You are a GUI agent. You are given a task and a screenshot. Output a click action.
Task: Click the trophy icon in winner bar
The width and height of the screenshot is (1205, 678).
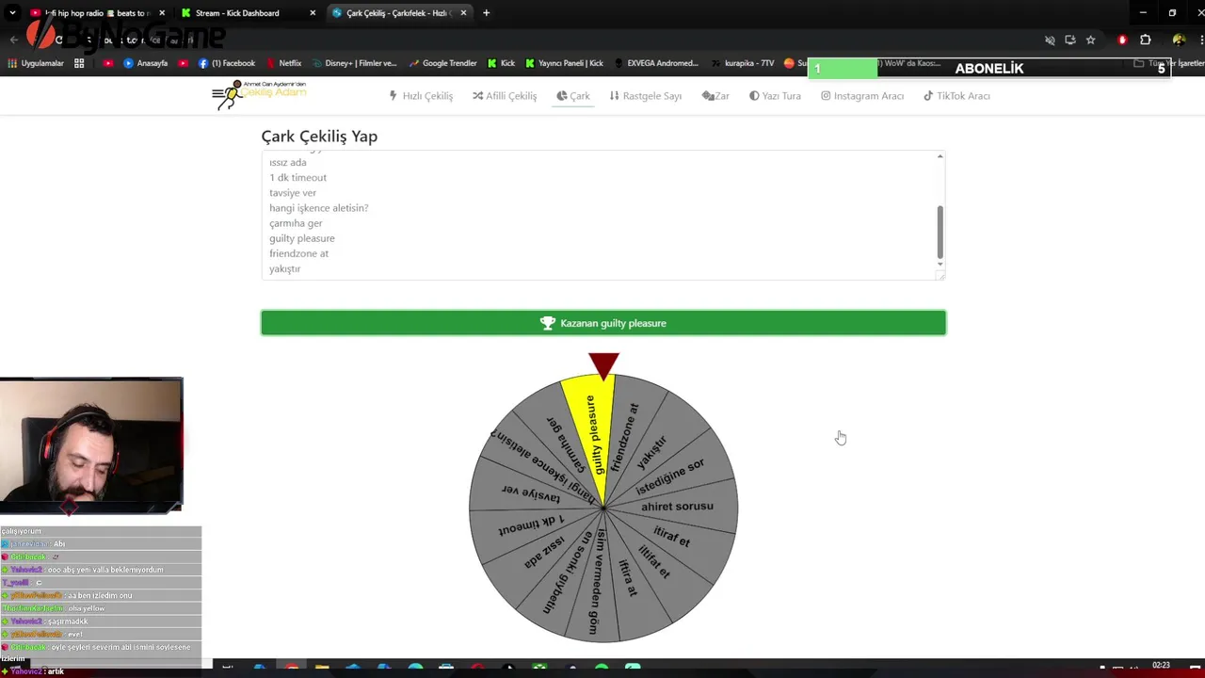(x=548, y=323)
